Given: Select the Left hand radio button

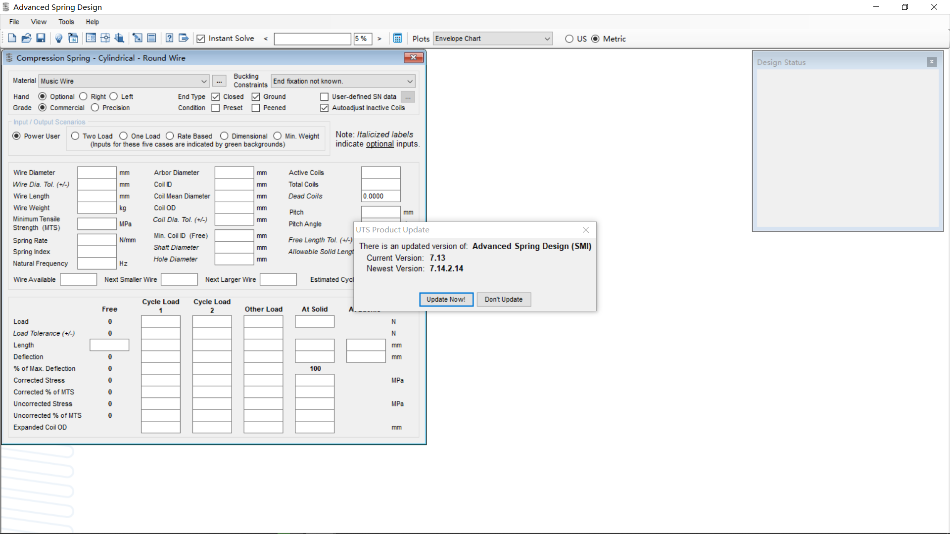Looking at the screenshot, I should 114,96.
